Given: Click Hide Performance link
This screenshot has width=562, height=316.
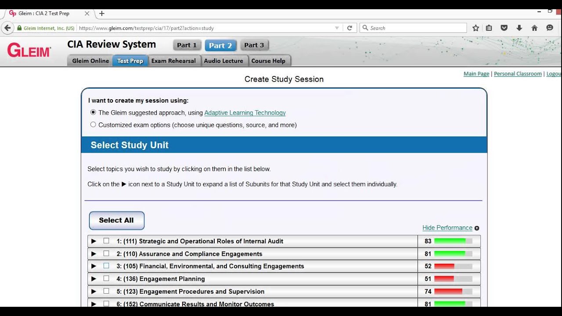Looking at the screenshot, I should point(447,228).
